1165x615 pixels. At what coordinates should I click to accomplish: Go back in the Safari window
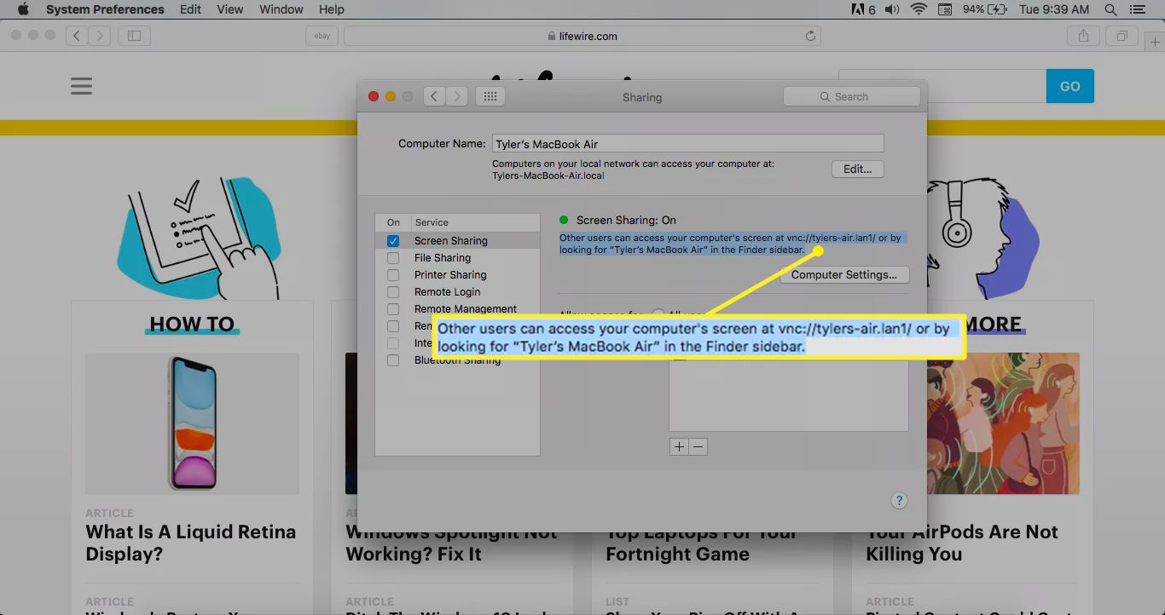coord(78,36)
